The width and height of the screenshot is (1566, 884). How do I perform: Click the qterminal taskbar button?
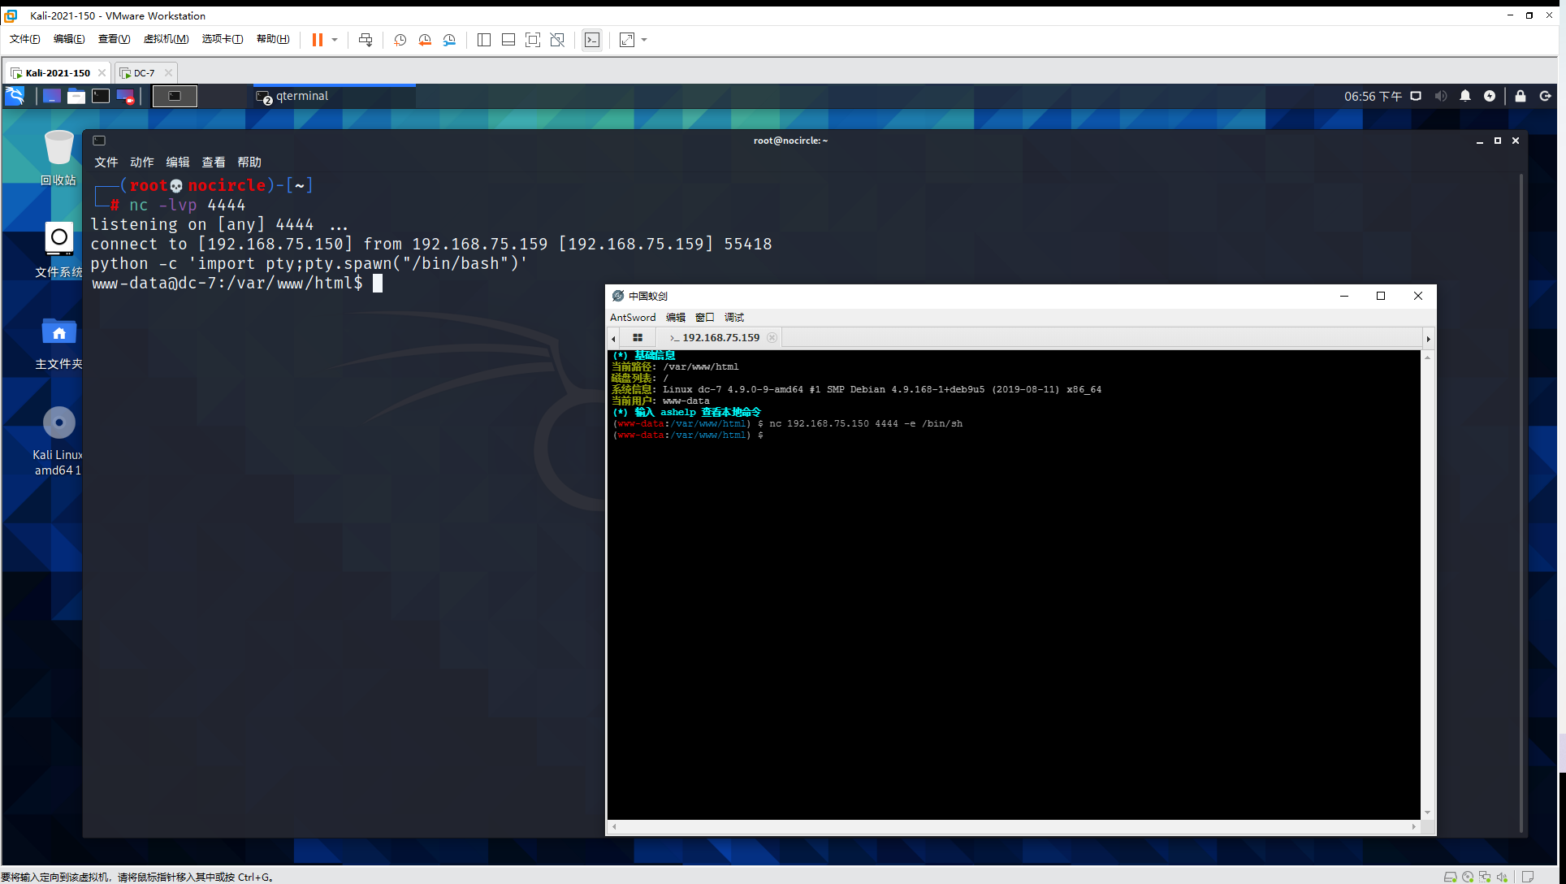(335, 96)
